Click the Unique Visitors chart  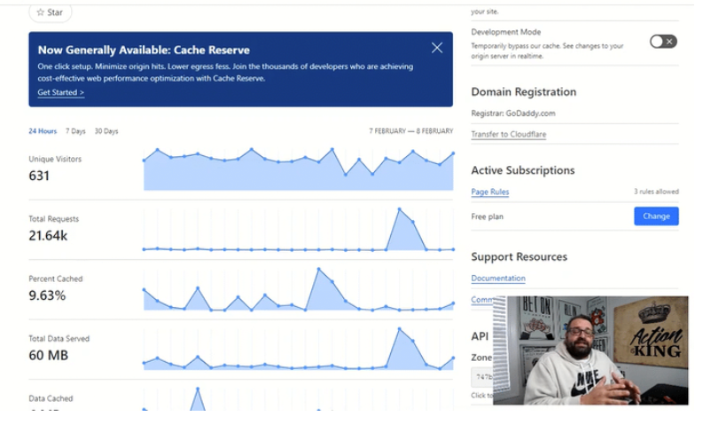(299, 169)
